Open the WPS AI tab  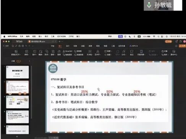coord(134,46)
